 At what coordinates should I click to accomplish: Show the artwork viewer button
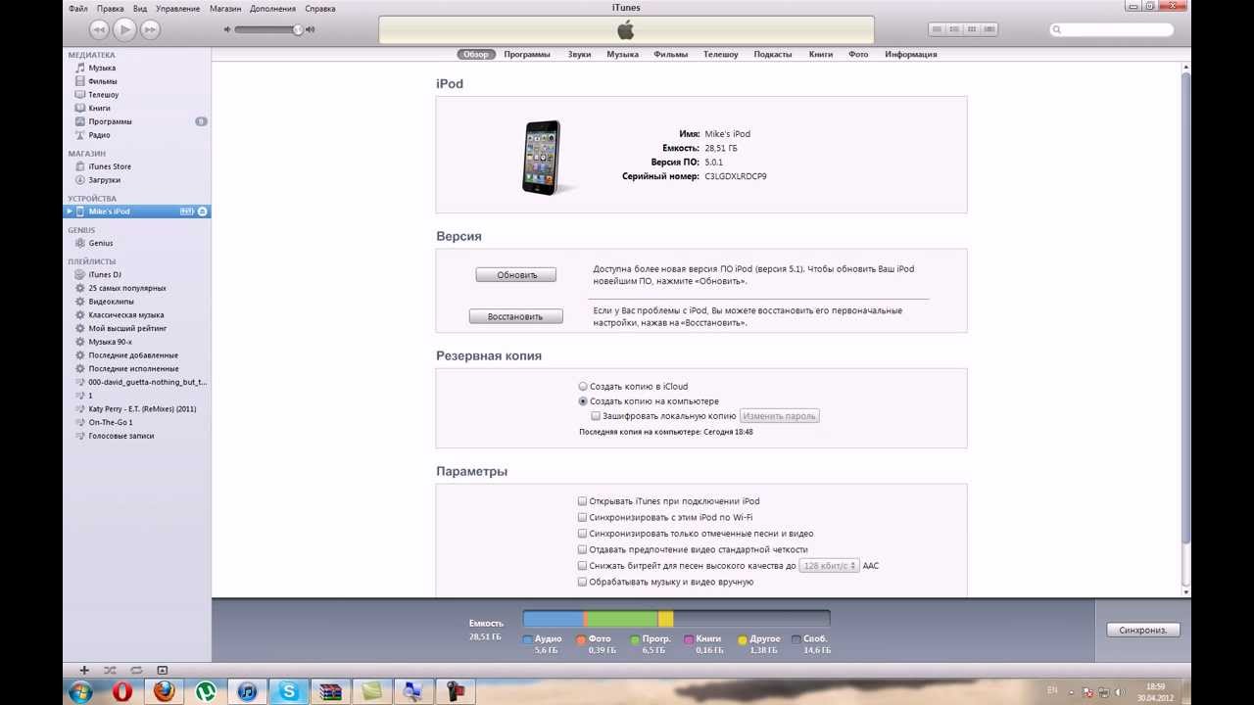coord(163,670)
